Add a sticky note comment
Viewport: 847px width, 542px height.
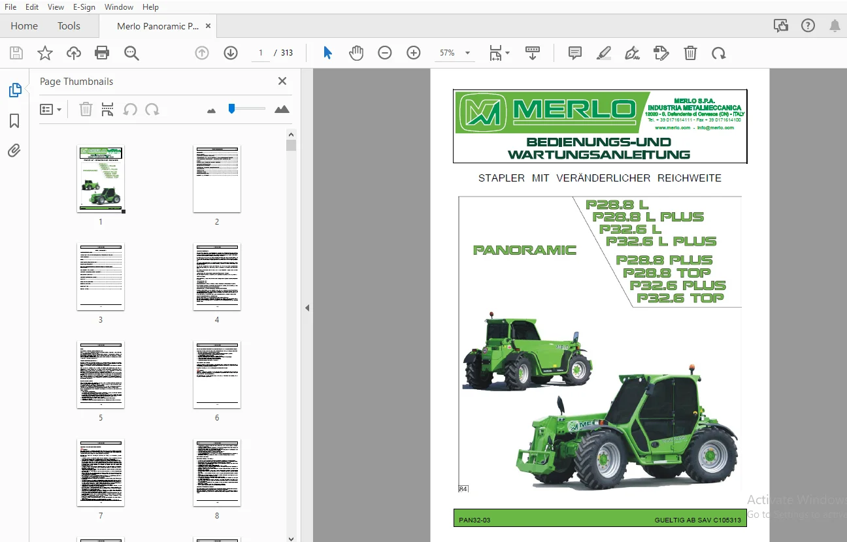tap(575, 53)
